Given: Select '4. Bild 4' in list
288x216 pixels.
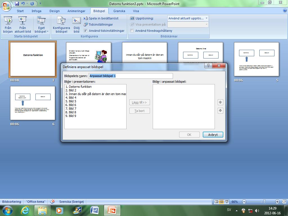Looking at the screenshot, I should coord(95,98).
